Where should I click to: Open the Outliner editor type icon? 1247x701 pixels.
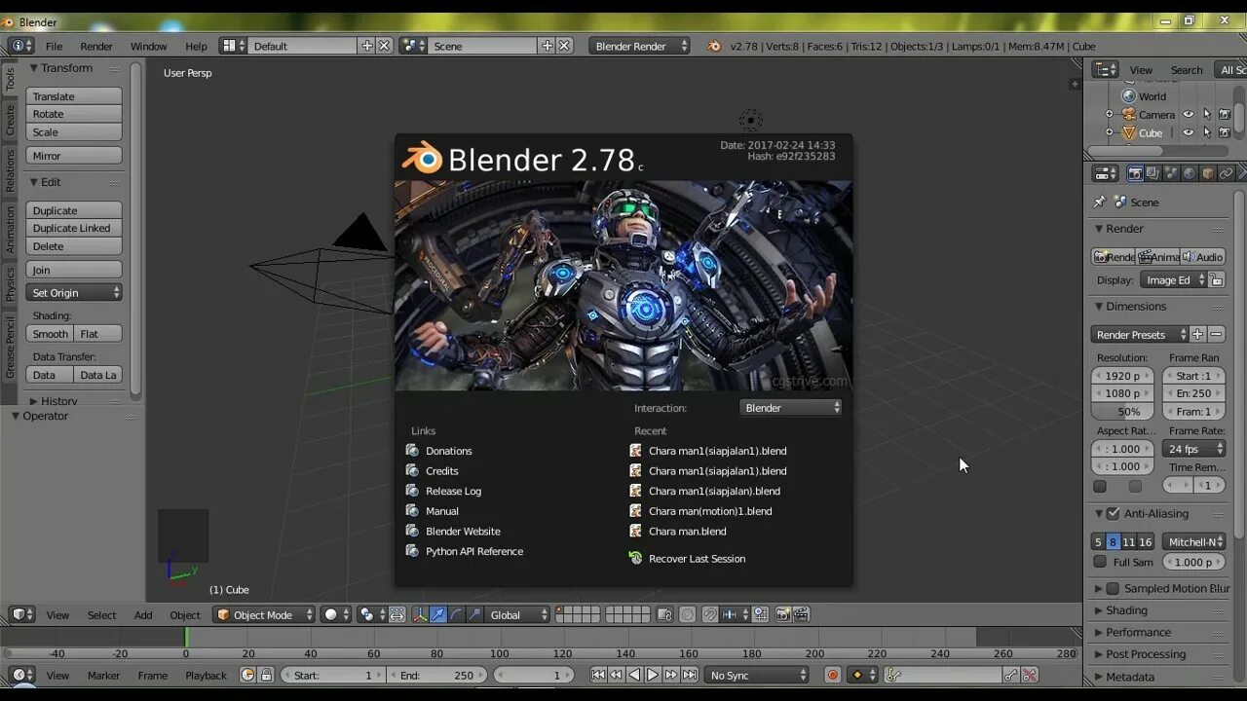click(1105, 69)
